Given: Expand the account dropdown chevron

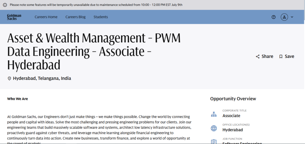Looking at the screenshot, I should click(x=292, y=17).
